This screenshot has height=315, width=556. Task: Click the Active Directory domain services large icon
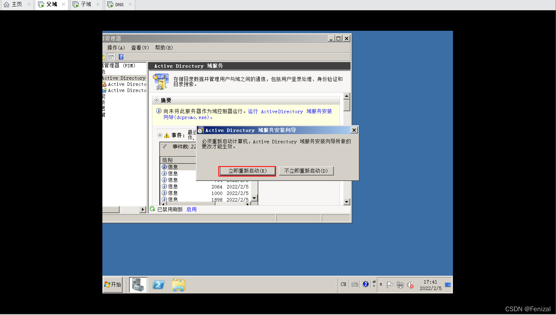161,82
